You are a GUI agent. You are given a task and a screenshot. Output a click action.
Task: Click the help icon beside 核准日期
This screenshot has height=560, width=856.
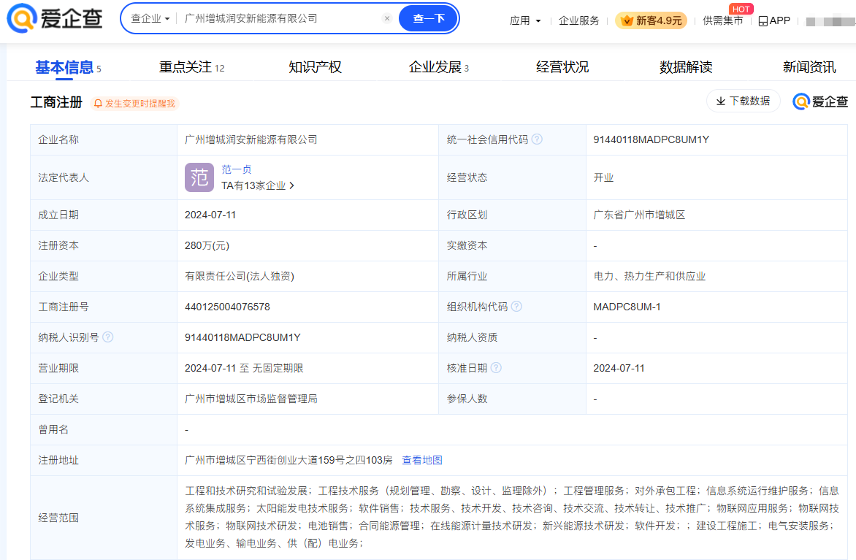coord(496,368)
